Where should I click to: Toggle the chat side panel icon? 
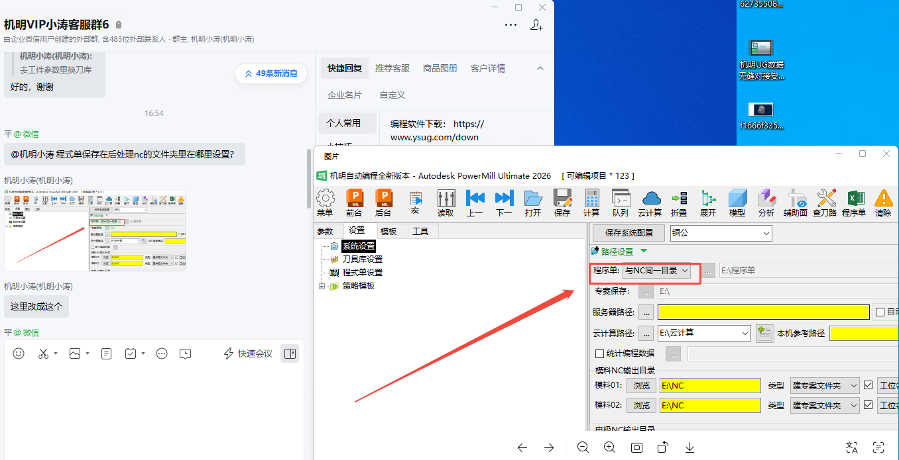point(290,353)
